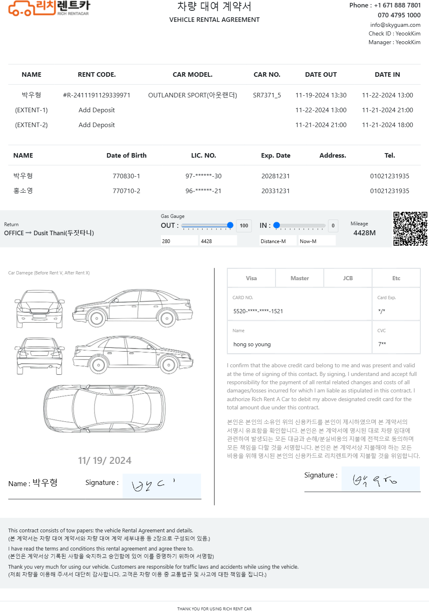Select the lower side view car diagram
The width and height of the screenshot is (429, 612).
pos(133,355)
